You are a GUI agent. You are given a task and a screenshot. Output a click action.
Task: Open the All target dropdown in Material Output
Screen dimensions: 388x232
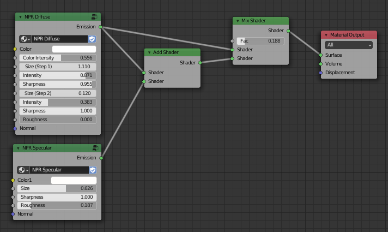[349, 45]
